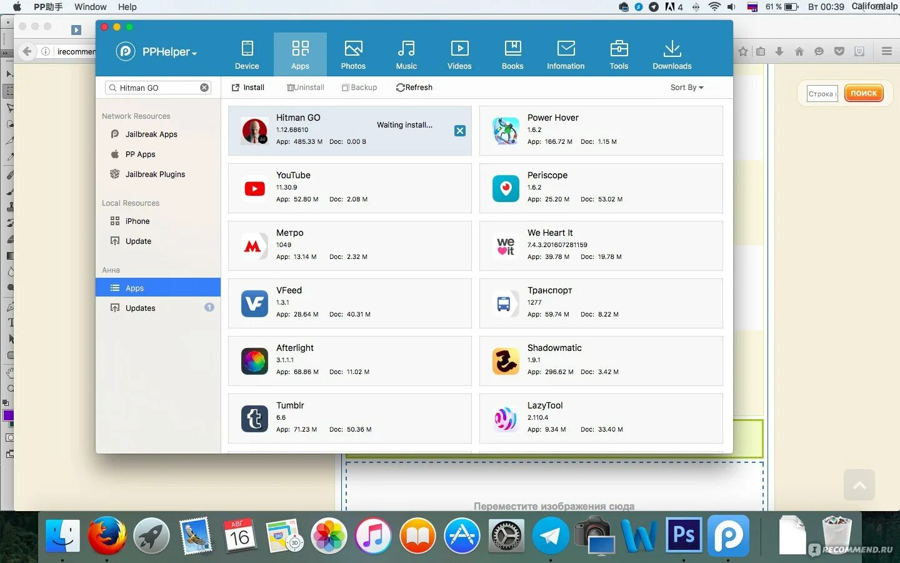
Task: Open the browser hamburger menu
Action: tap(886, 51)
